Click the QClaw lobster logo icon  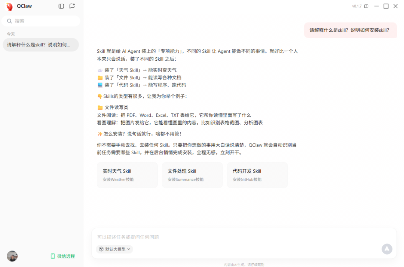pos(9,6)
